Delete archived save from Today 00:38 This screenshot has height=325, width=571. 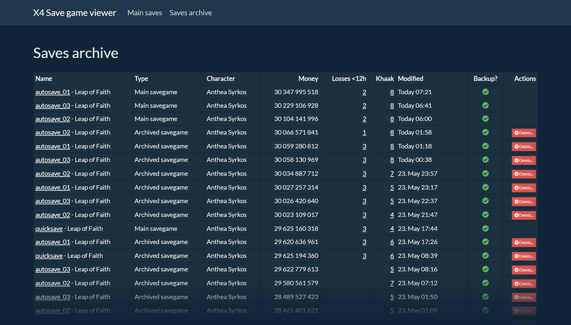tap(524, 160)
